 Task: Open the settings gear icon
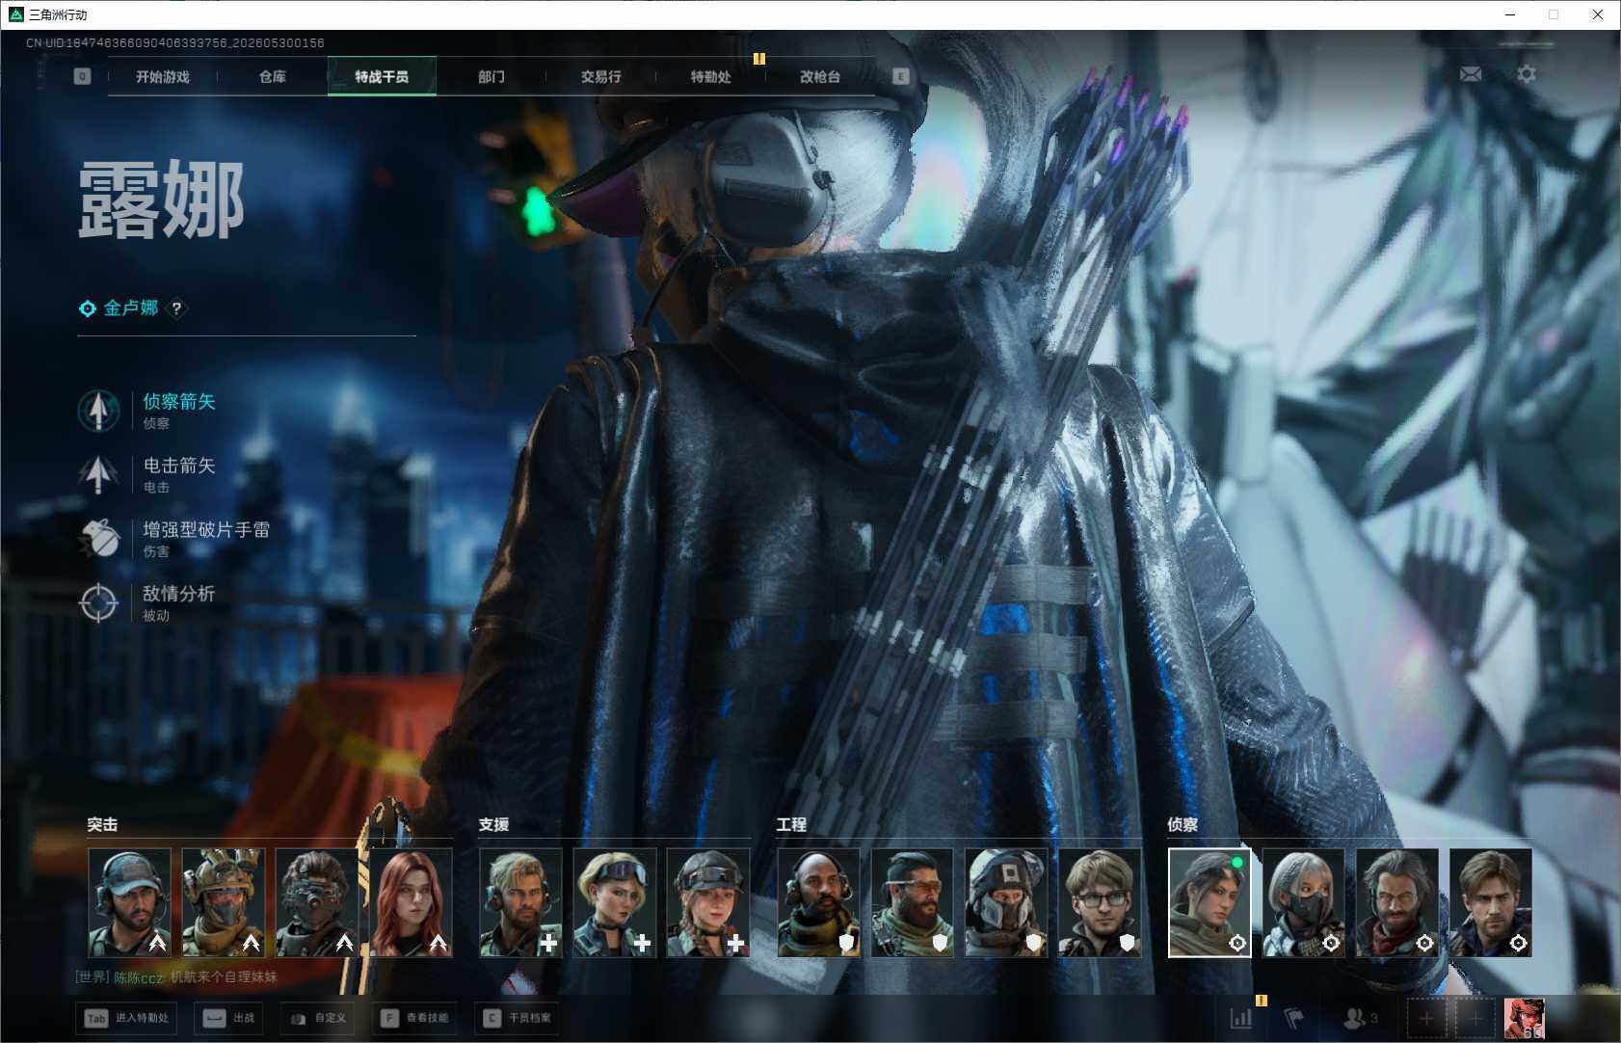click(x=1527, y=74)
